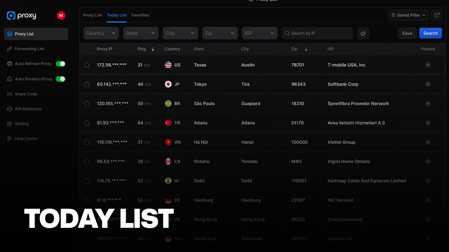Favorite the 120.165 proxy star
Screen dimensions: 449x252
click(x=87, y=103)
